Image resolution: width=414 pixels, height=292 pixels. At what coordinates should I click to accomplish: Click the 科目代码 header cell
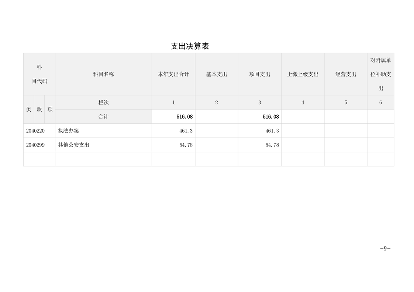coord(39,74)
